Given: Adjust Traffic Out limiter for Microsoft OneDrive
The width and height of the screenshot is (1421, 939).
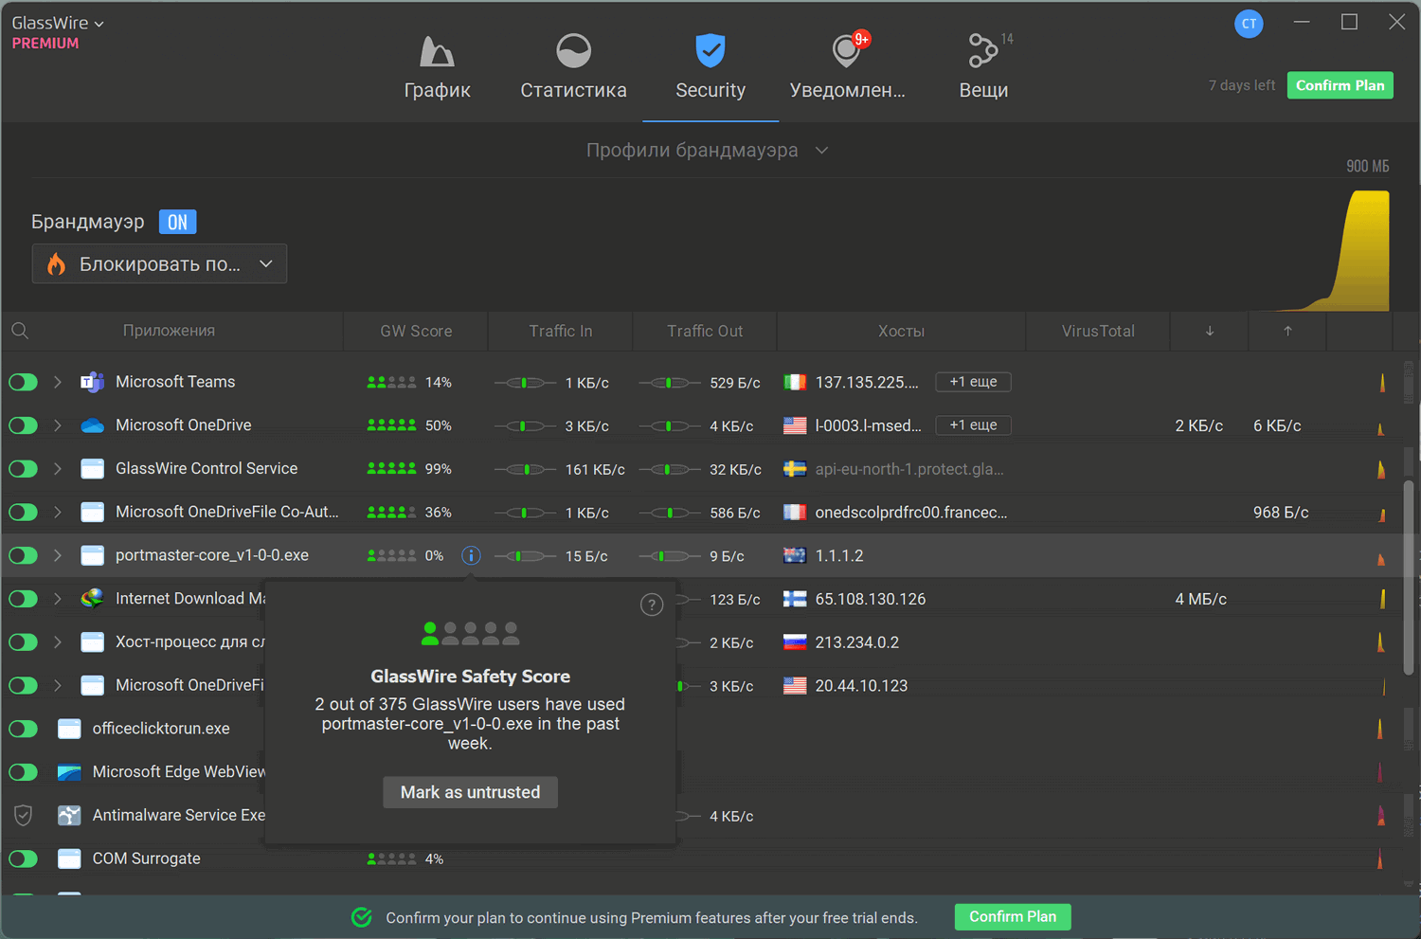Looking at the screenshot, I should point(670,426).
